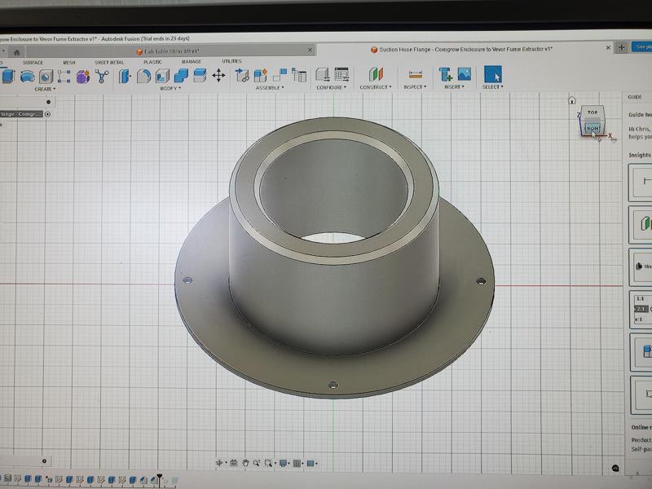
Task: Click the TOP face of the ViewCube
Action: (x=593, y=112)
